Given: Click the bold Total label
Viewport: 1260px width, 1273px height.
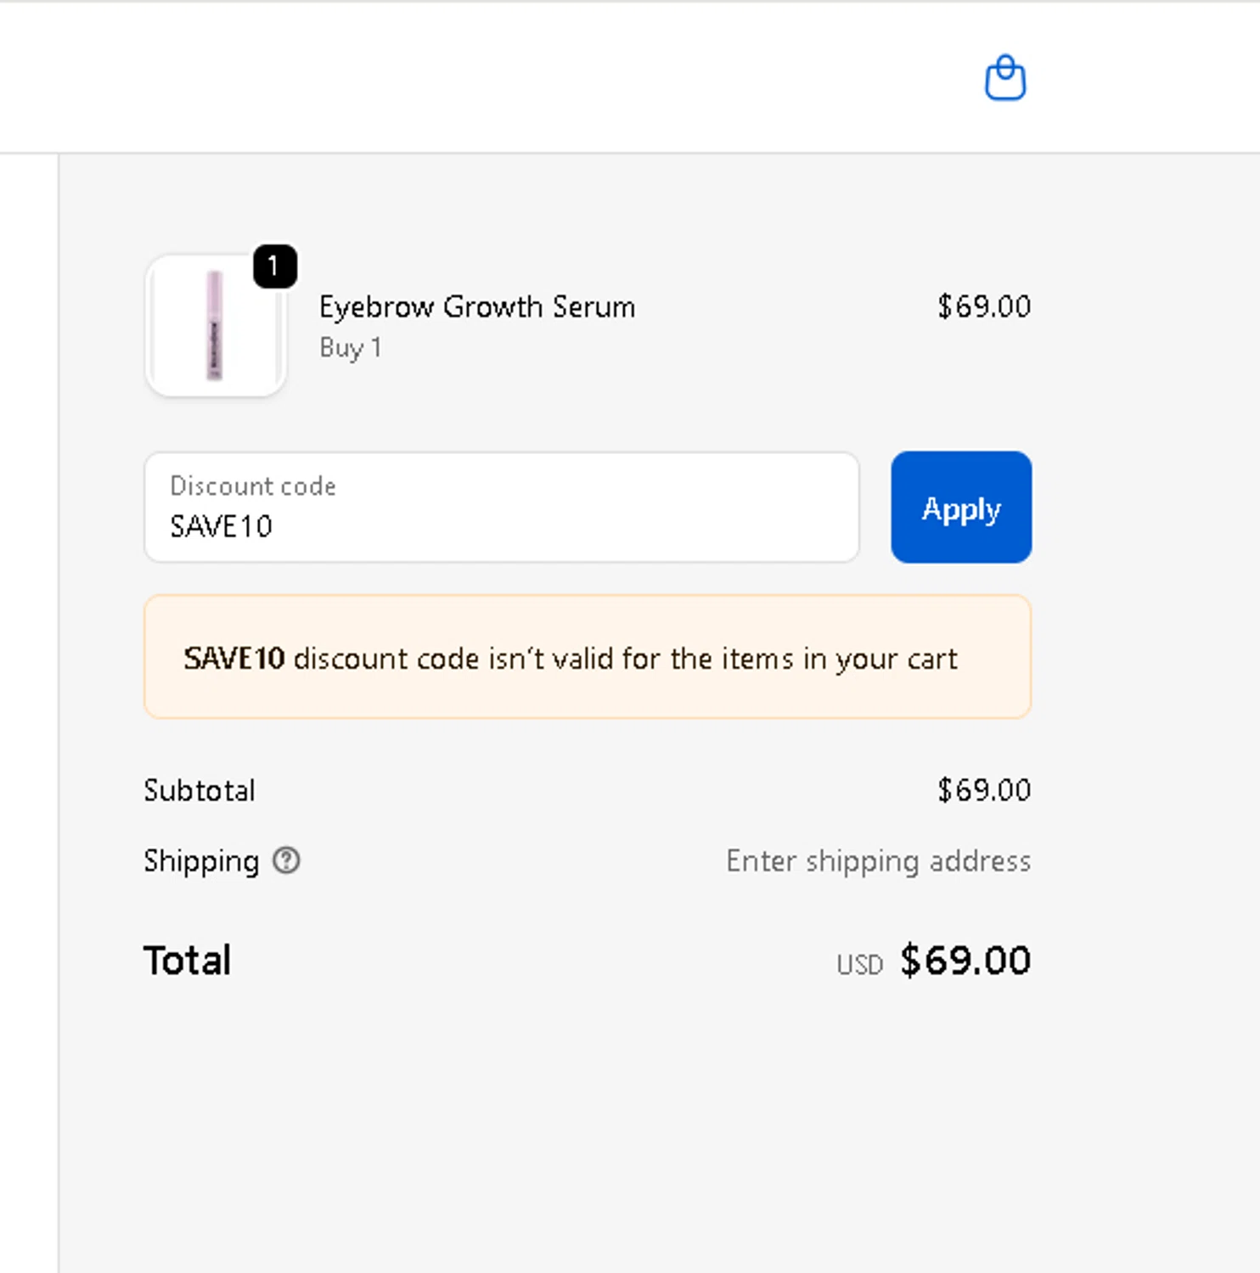Looking at the screenshot, I should [x=188, y=961].
